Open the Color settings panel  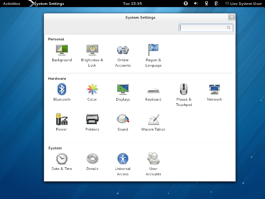pyautogui.click(x=92, y=92)
